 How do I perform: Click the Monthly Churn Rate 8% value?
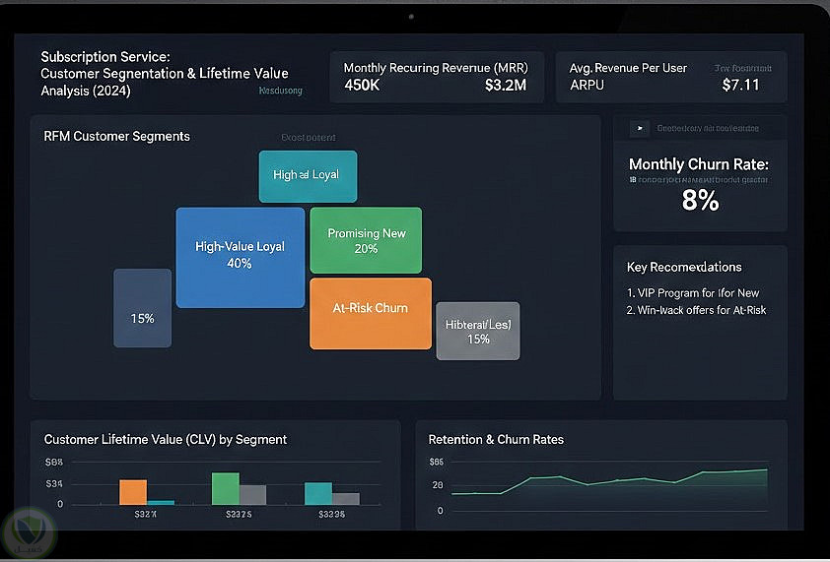(700, 201)
